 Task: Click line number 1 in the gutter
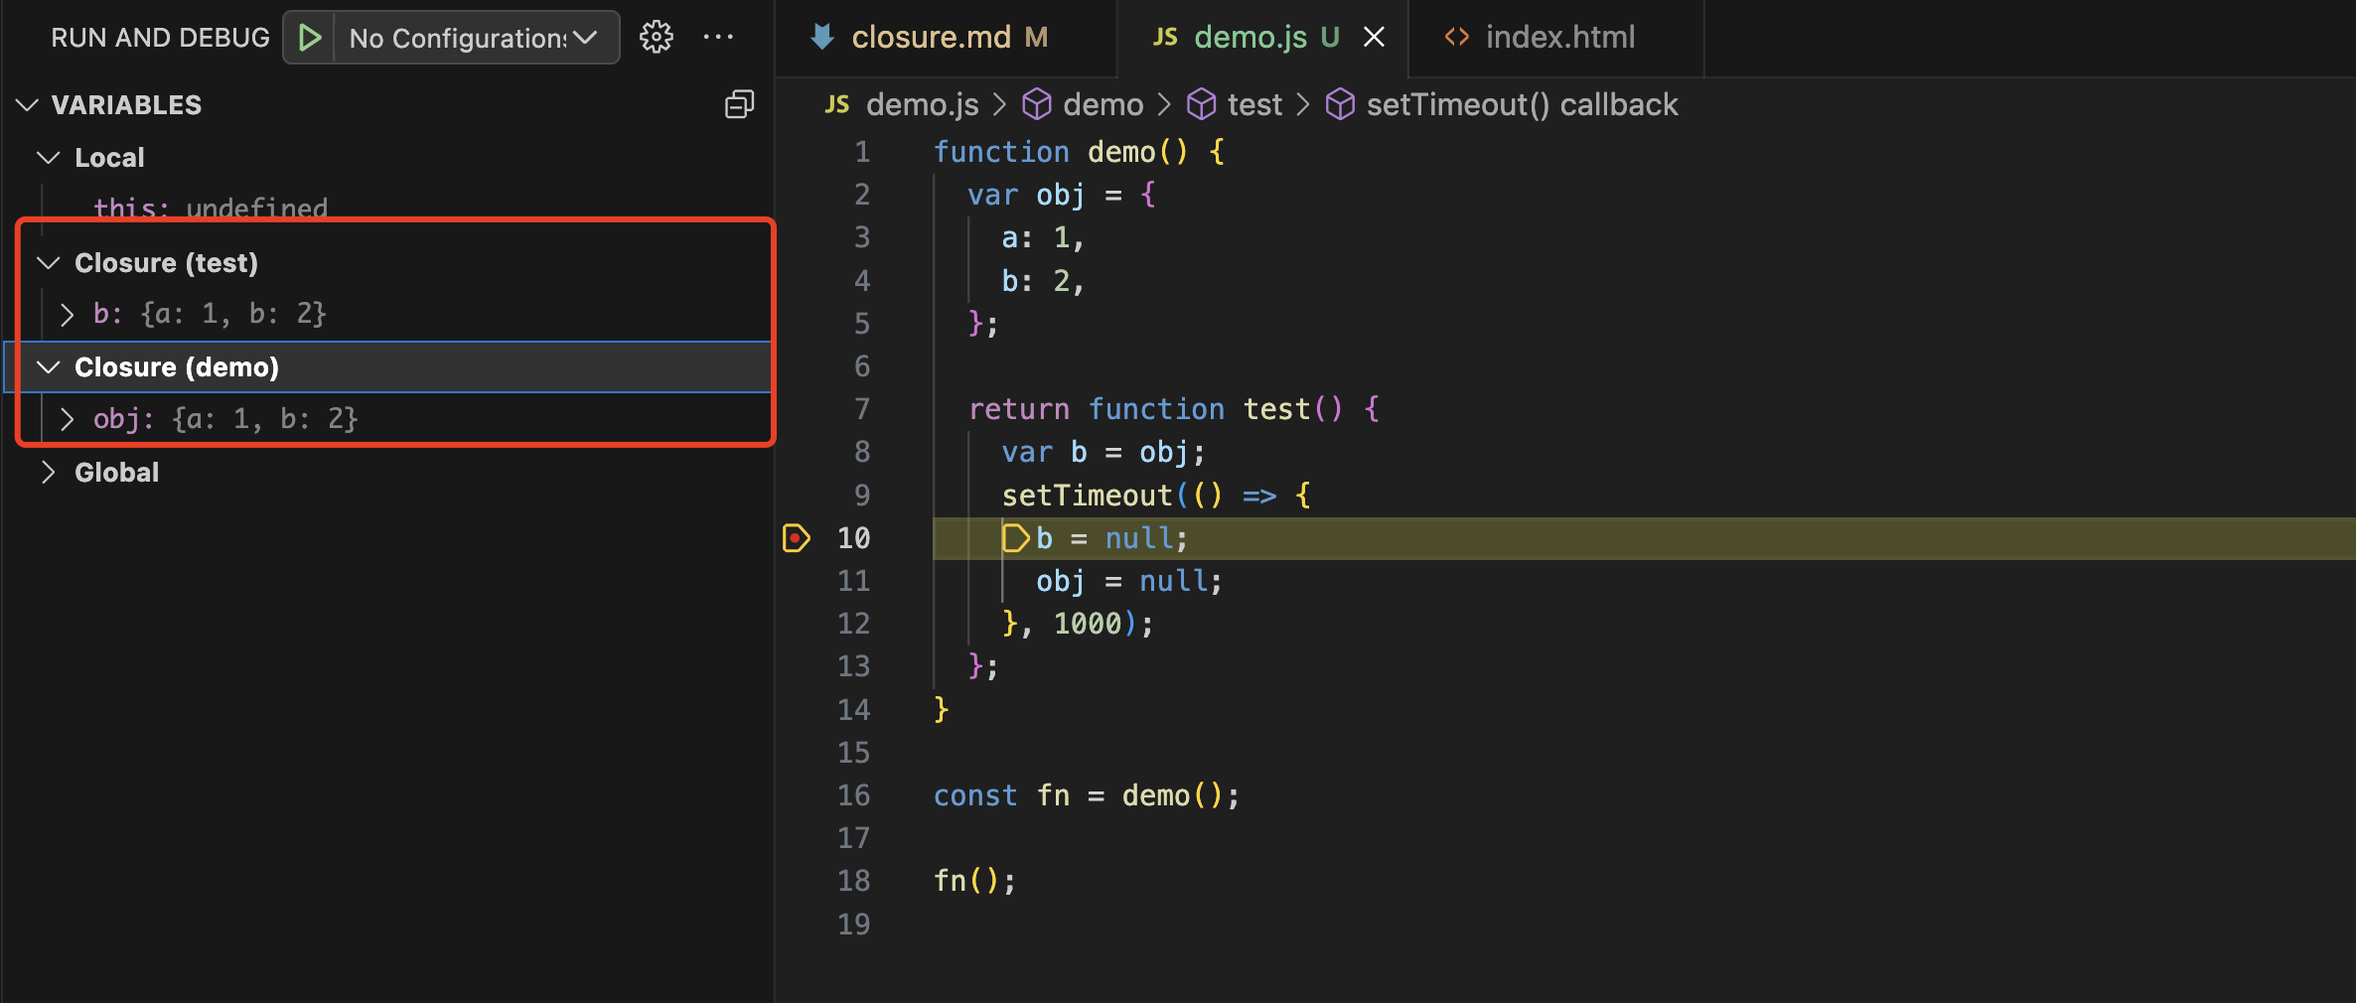pos(861,152)
